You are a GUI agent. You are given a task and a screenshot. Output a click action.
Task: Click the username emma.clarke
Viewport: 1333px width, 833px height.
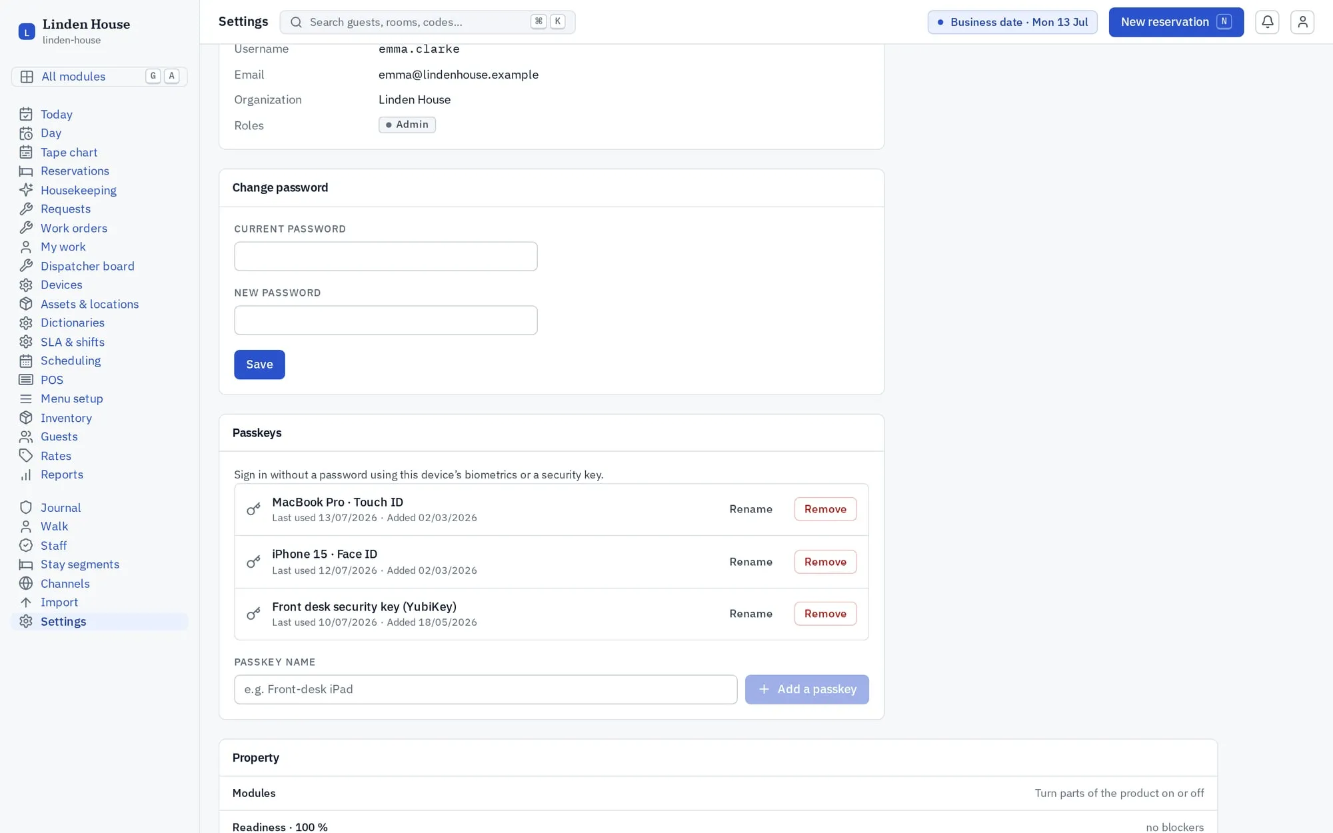419,49
